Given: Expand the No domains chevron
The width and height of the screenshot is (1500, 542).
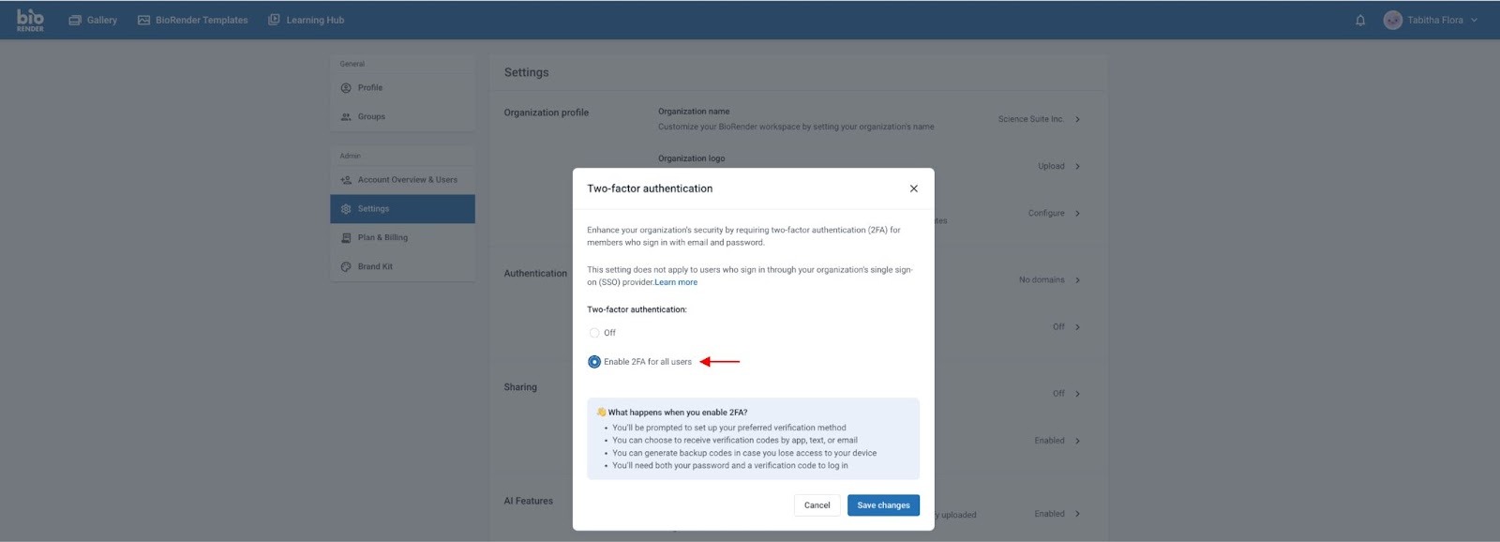Looking at the screenshot, I should [1077, 280].
